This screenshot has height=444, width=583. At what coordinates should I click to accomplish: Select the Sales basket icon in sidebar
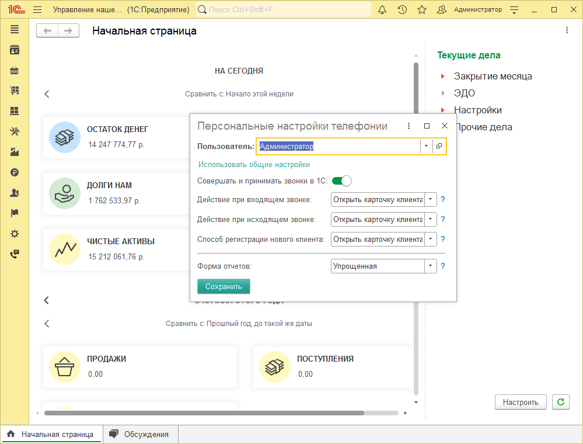(15, 70)
